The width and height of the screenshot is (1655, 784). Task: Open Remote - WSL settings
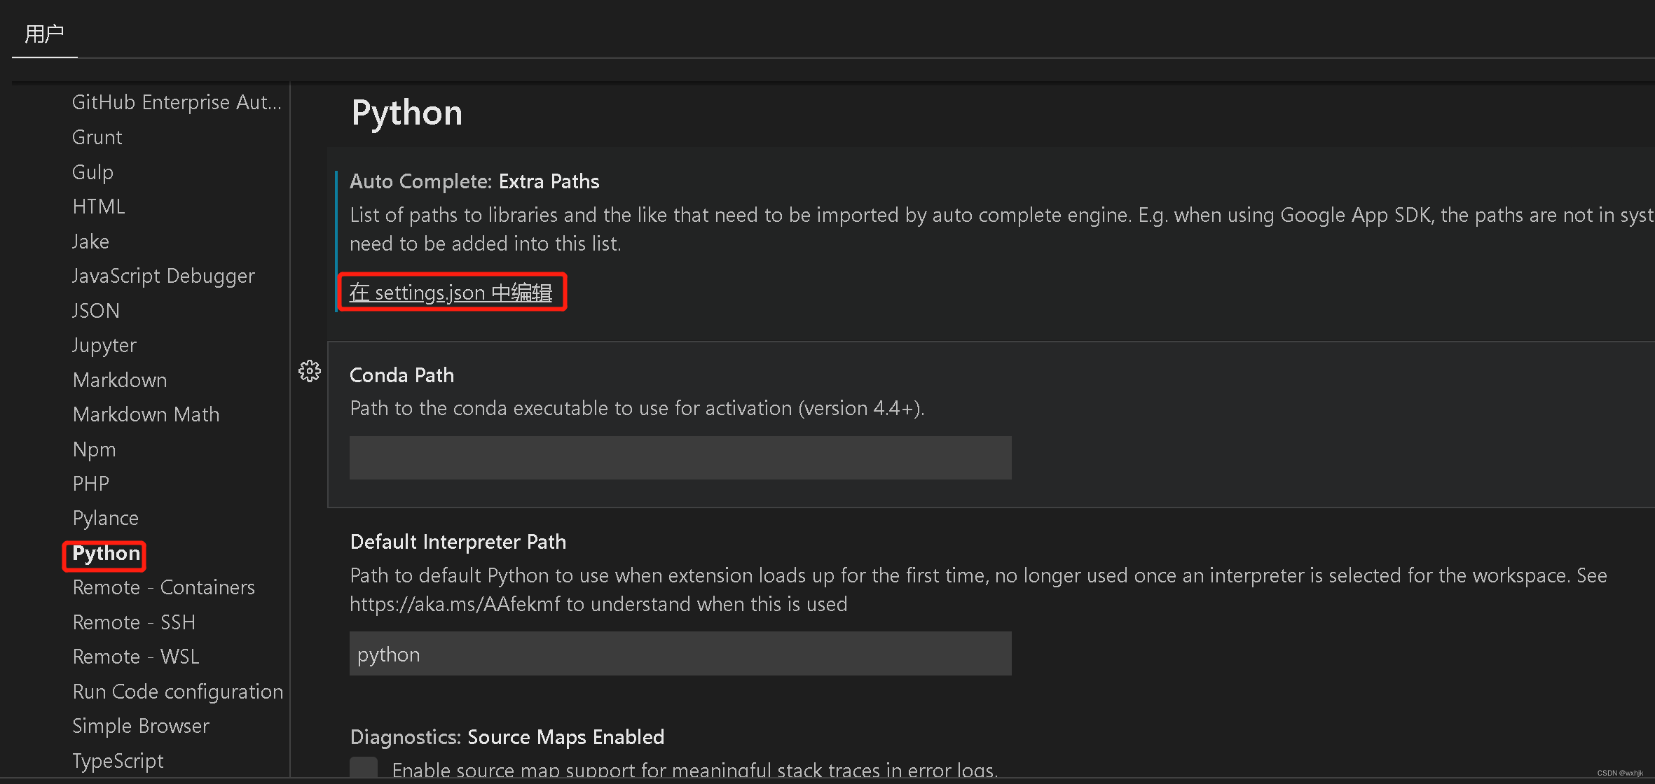pyautogui.click(x=136, y=657)
